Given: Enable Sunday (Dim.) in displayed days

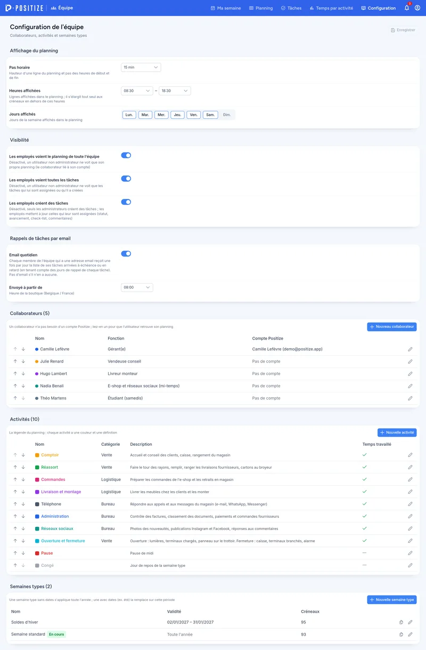Looking at the screenshot, I should pos(227,115).
